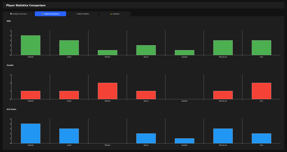287x152 pixels.
Task: Click Spanker's green Kills bar
Action: click(184, 53)
